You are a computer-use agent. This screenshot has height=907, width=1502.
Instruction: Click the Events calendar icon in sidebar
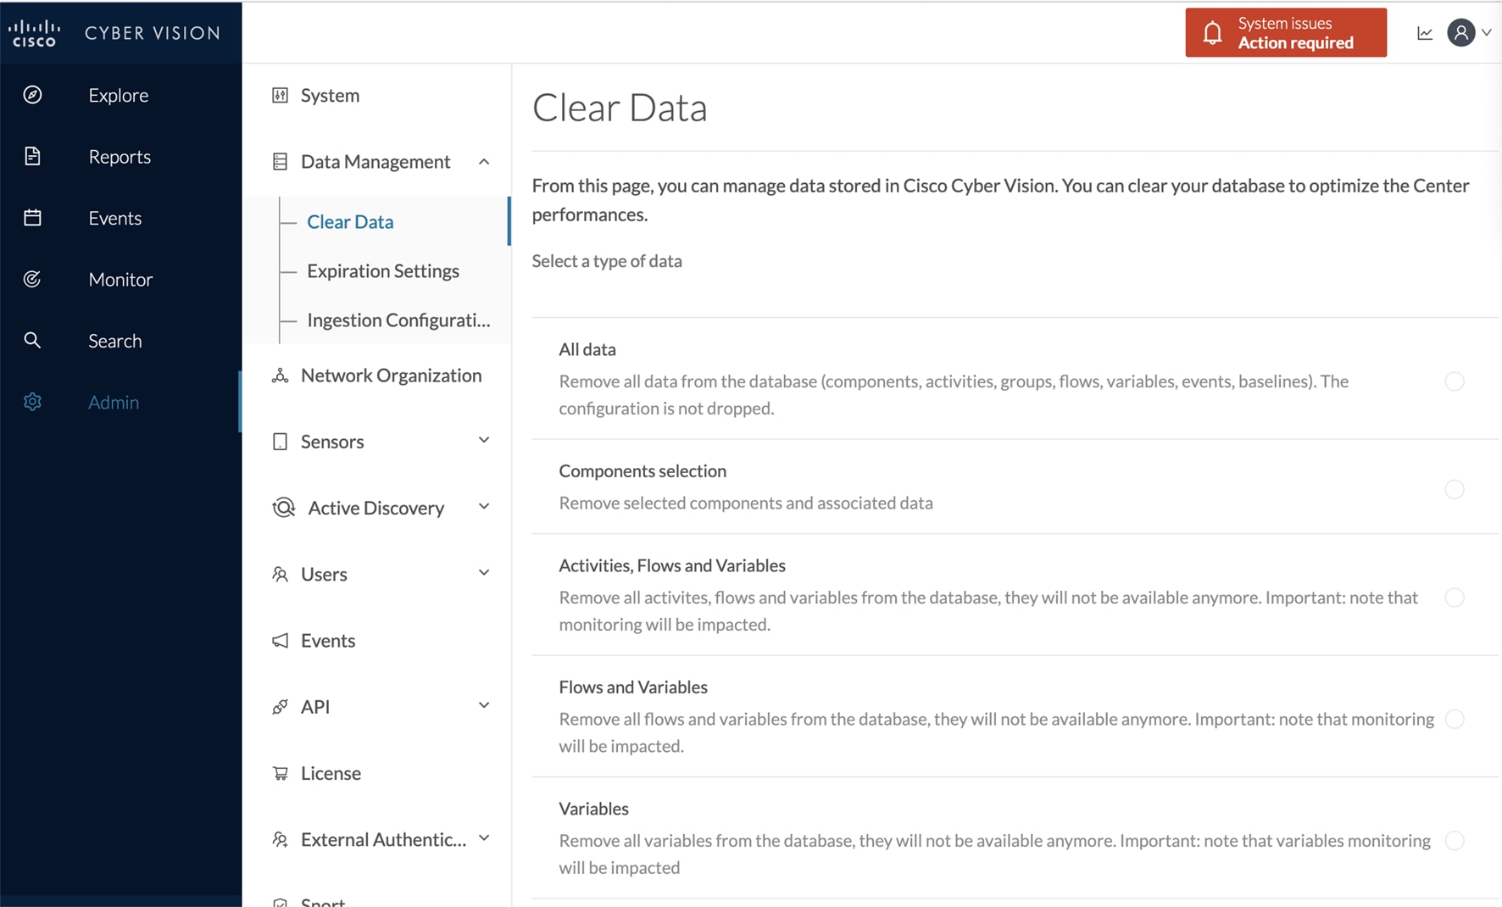[x=32, y=217]
